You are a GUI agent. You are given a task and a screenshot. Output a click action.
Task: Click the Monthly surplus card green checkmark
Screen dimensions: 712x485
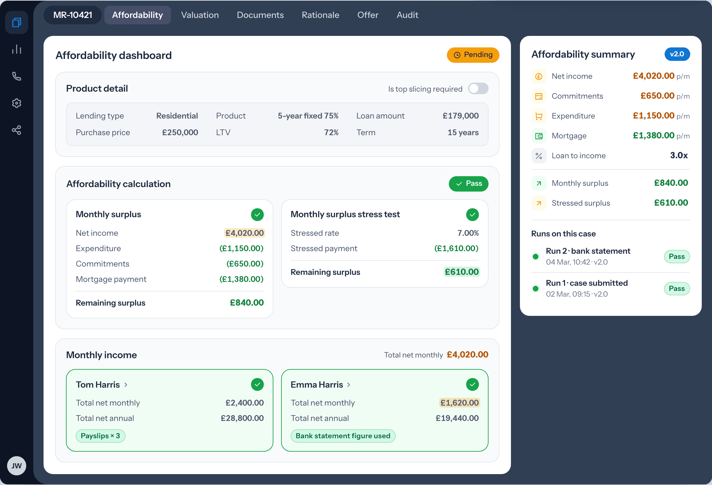pos(257,215)
